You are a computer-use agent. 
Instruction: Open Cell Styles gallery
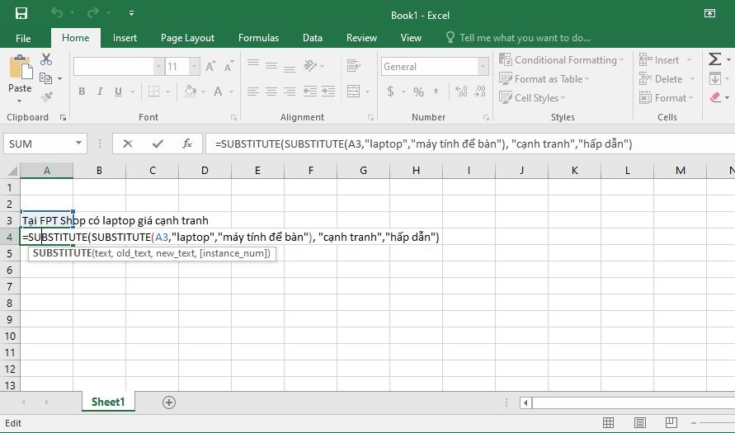pos(532,98)
